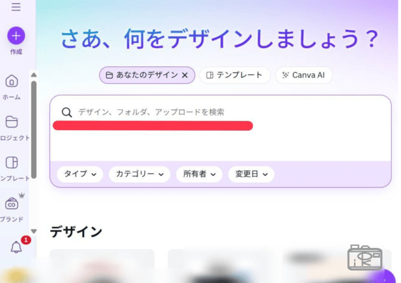The width and height of the screenshot is (401, 283).
Task: Click the purple plus 作成 button
Action: coord(16,36)
